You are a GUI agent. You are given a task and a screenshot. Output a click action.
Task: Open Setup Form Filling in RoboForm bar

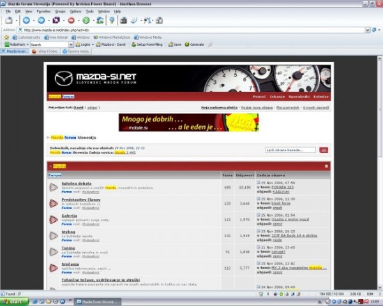tap(147, 45)
